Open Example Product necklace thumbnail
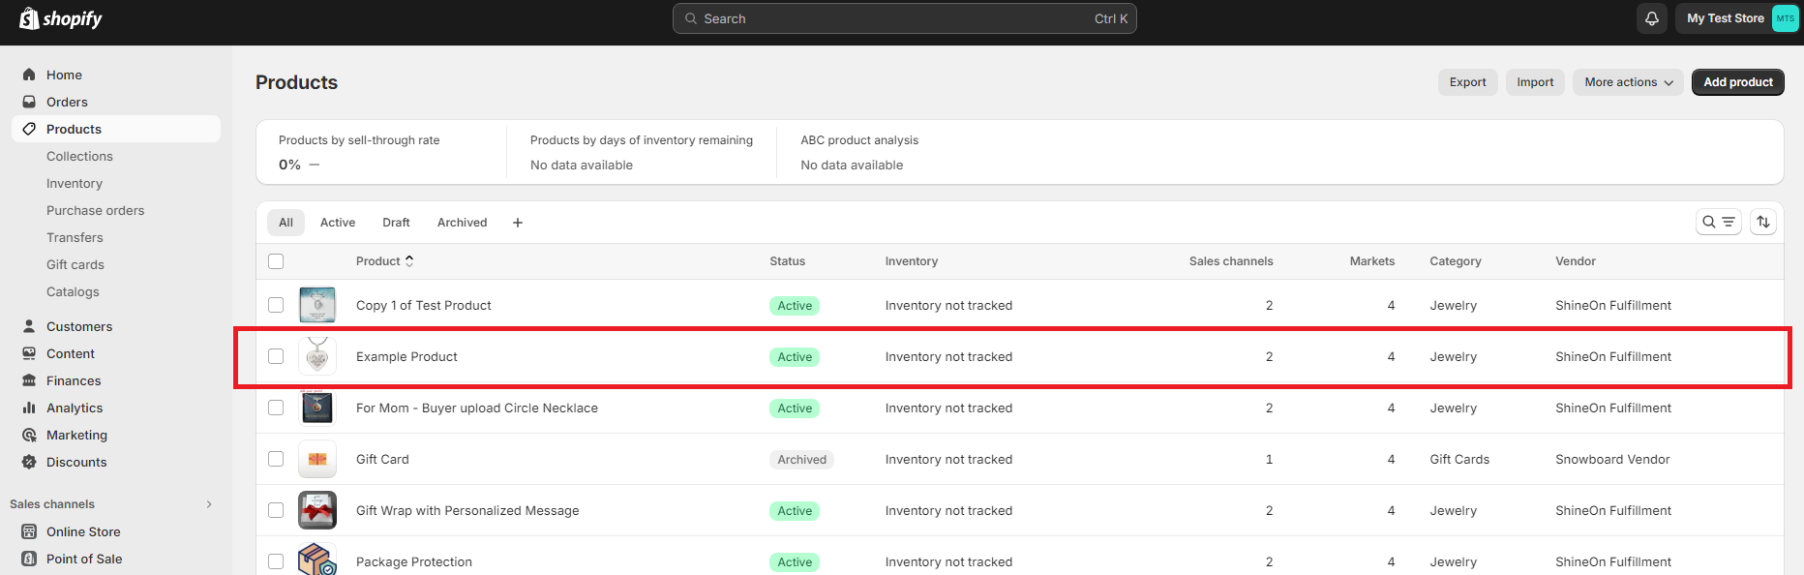The height and width of the screenshot is (575, 1804). 317,356
